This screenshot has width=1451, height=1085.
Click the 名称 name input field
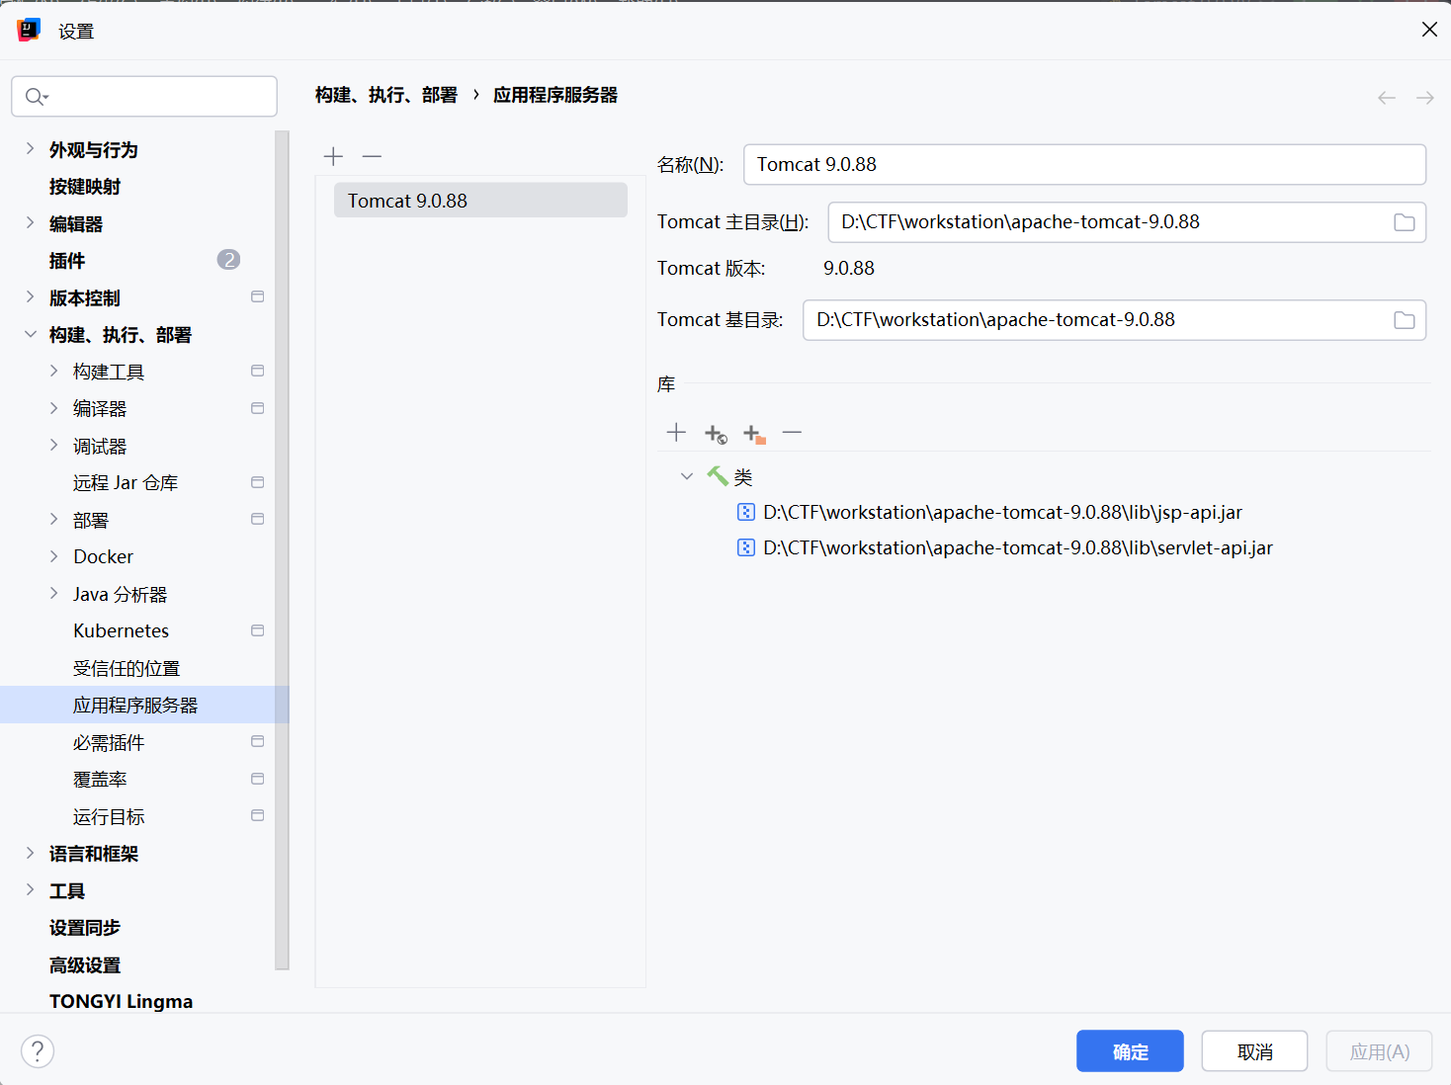[1084, 165]
